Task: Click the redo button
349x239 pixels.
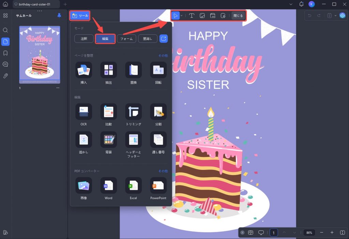Action: click(319, 15)
